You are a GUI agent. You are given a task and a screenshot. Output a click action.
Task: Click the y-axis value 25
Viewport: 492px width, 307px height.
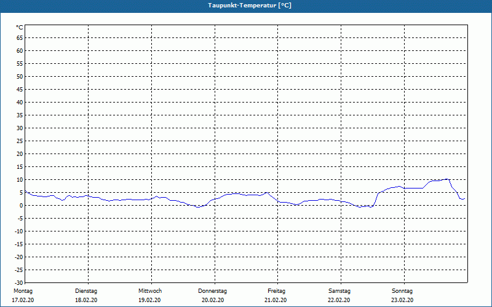[x=20, y=141]
